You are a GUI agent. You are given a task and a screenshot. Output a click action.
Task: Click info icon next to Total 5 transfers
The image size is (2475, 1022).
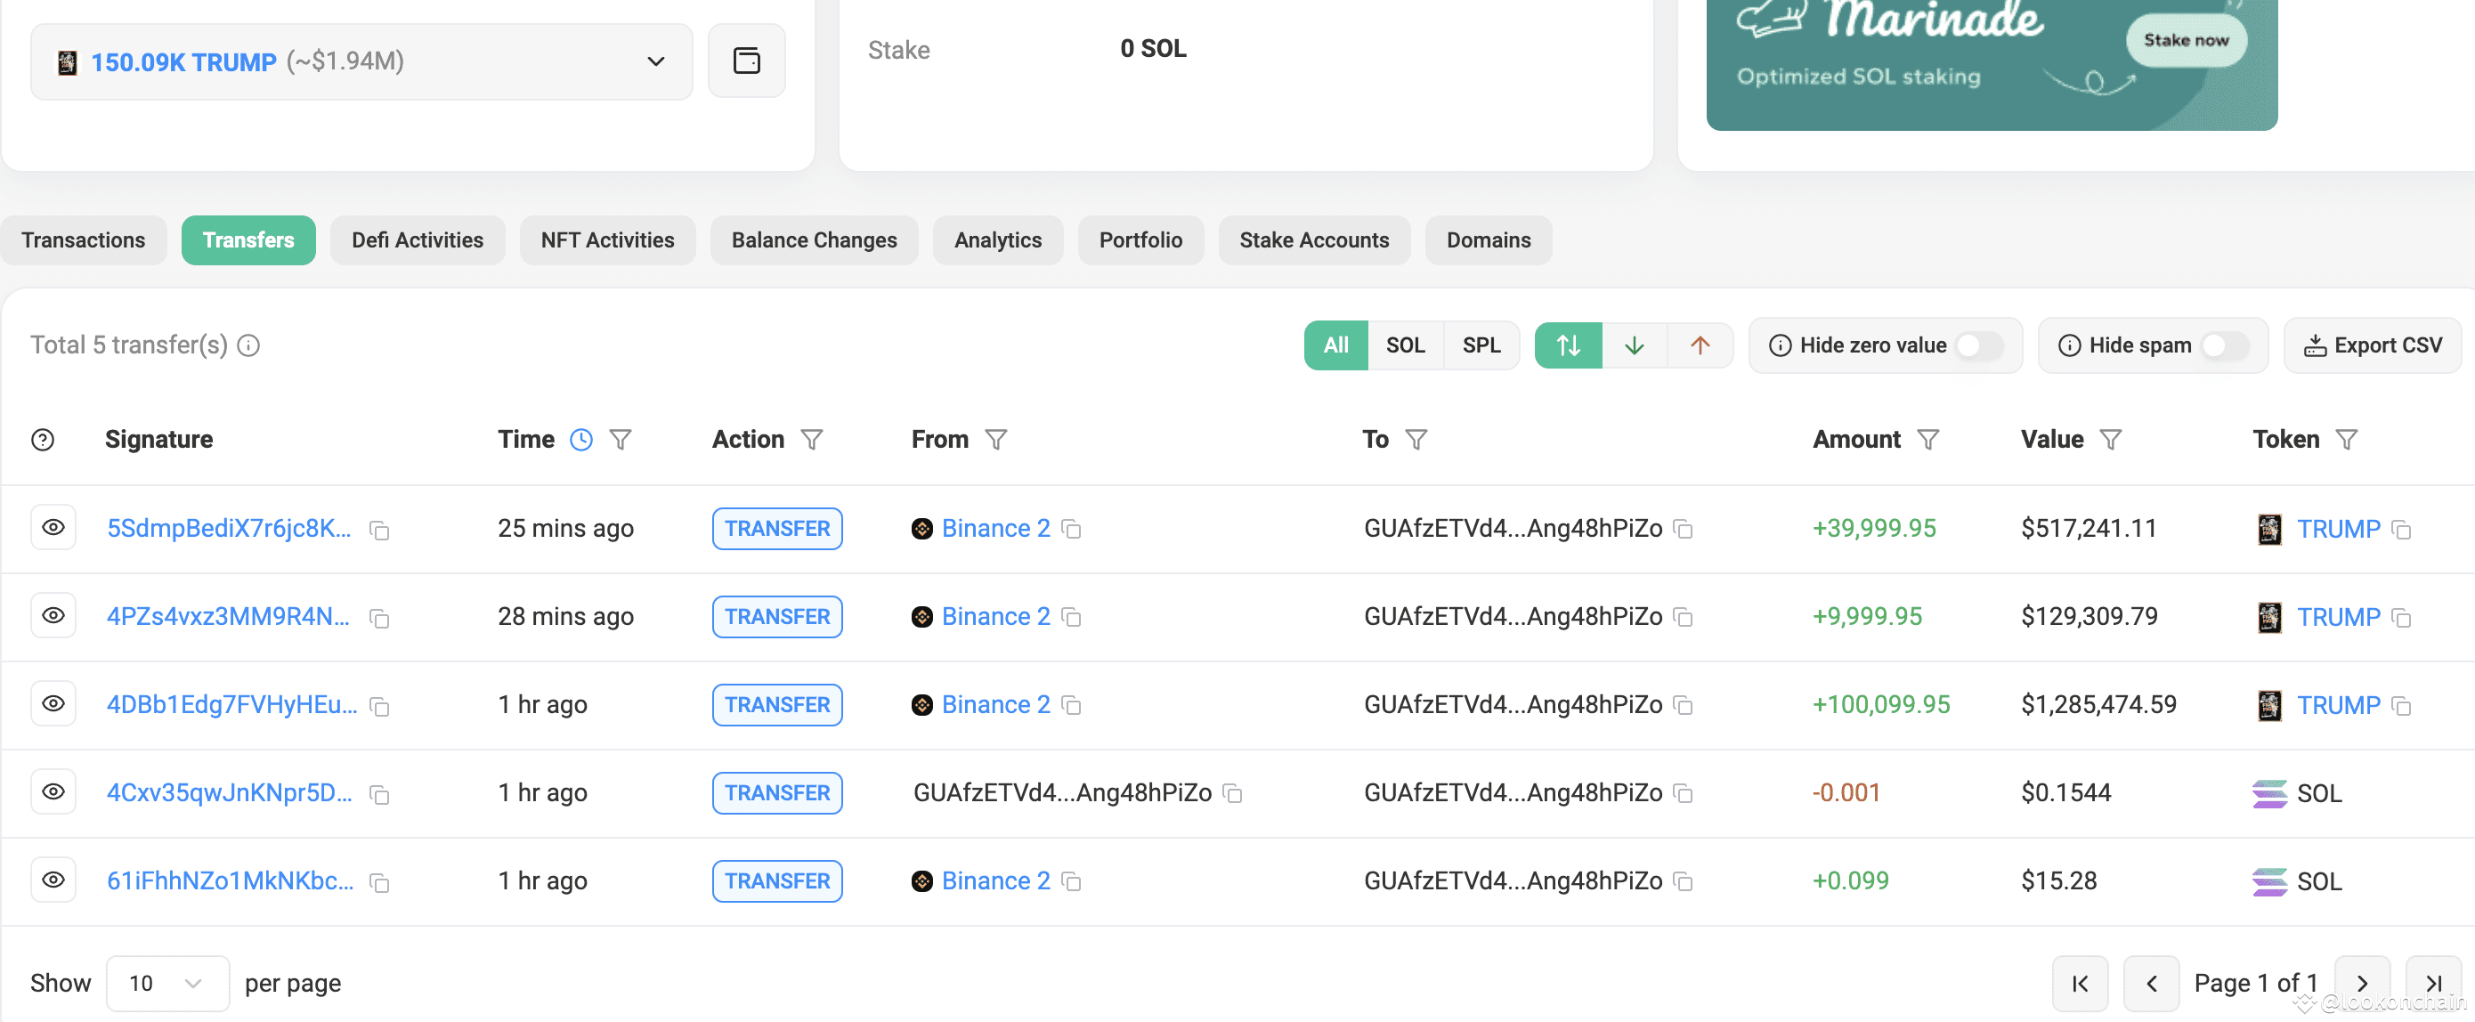point(249,345)
